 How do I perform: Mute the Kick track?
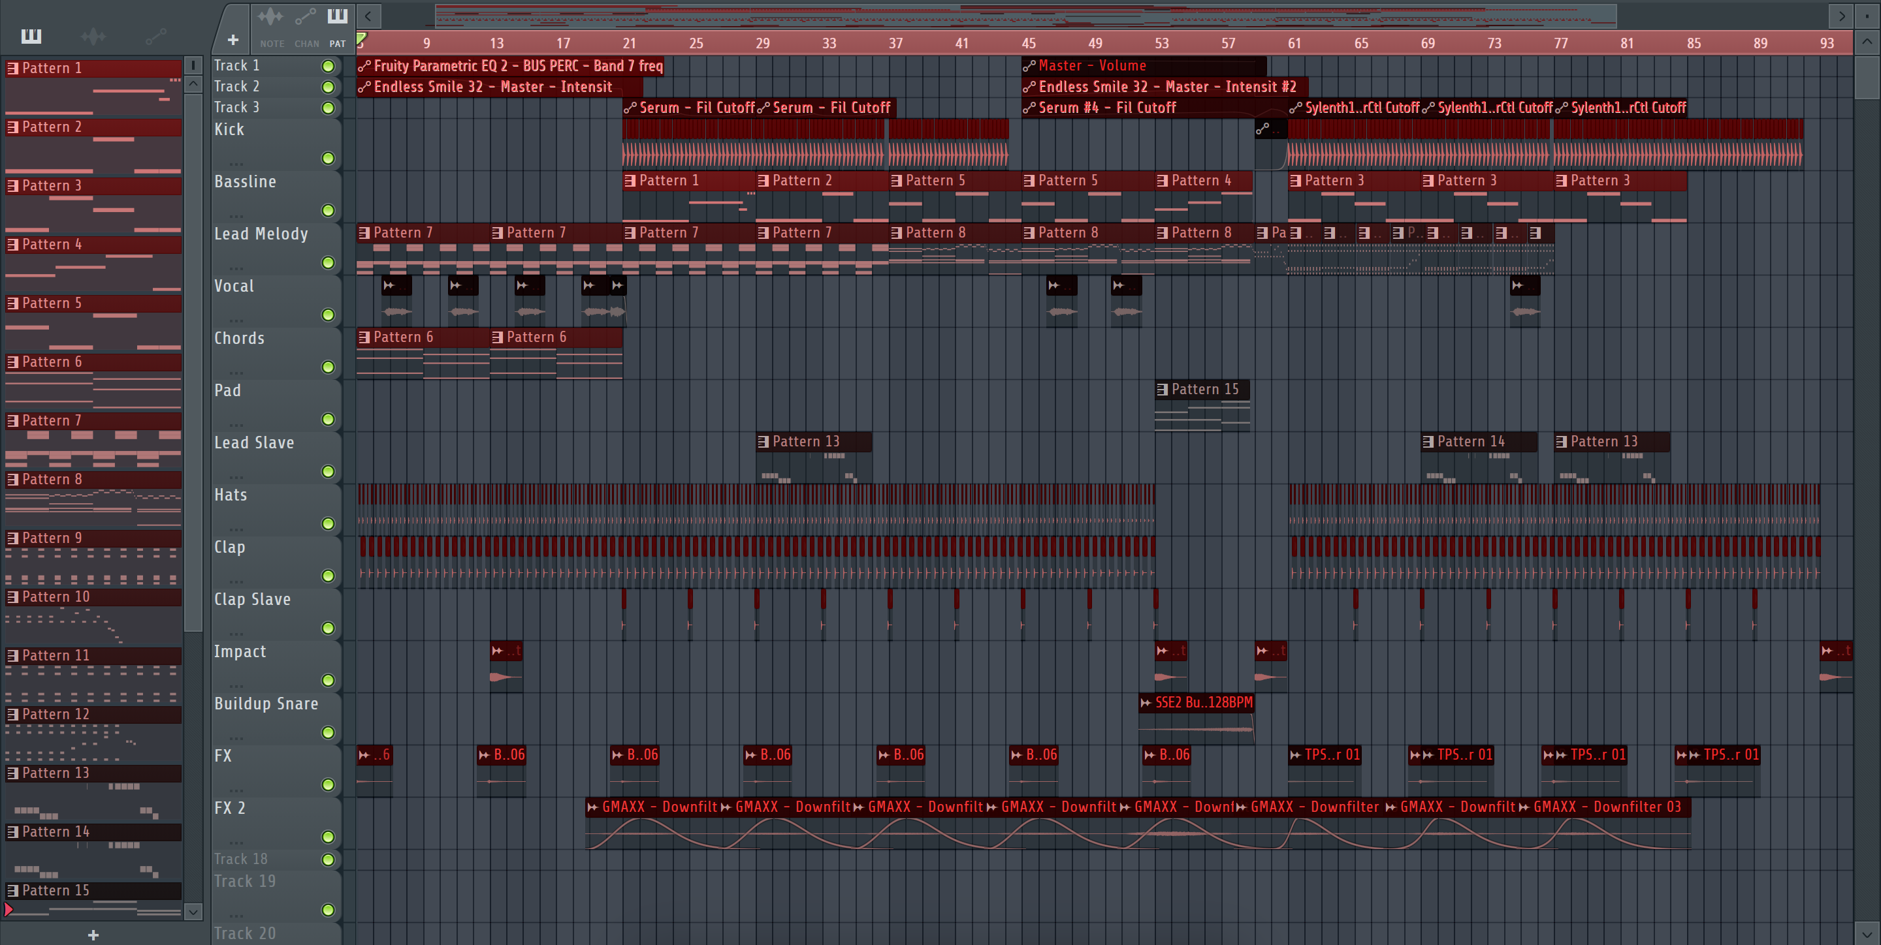(329, 159)
